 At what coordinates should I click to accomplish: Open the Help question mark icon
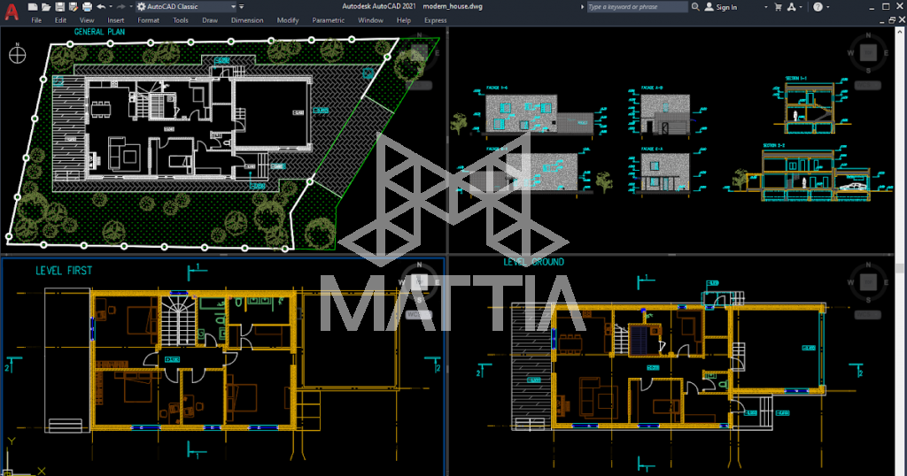818,6
